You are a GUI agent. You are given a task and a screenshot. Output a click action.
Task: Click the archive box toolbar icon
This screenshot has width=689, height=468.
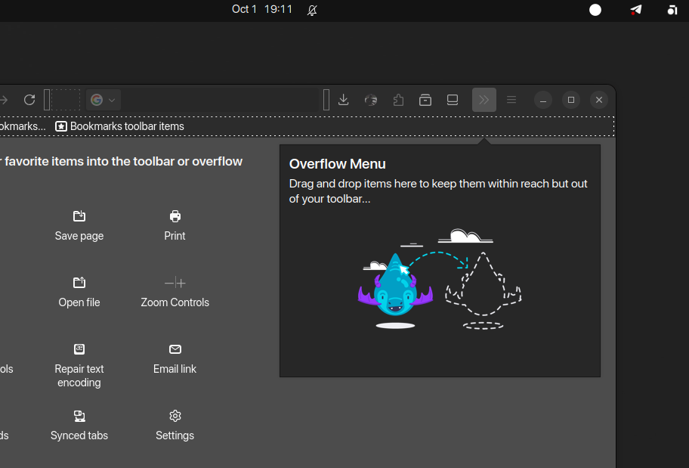tap(425, 100)
